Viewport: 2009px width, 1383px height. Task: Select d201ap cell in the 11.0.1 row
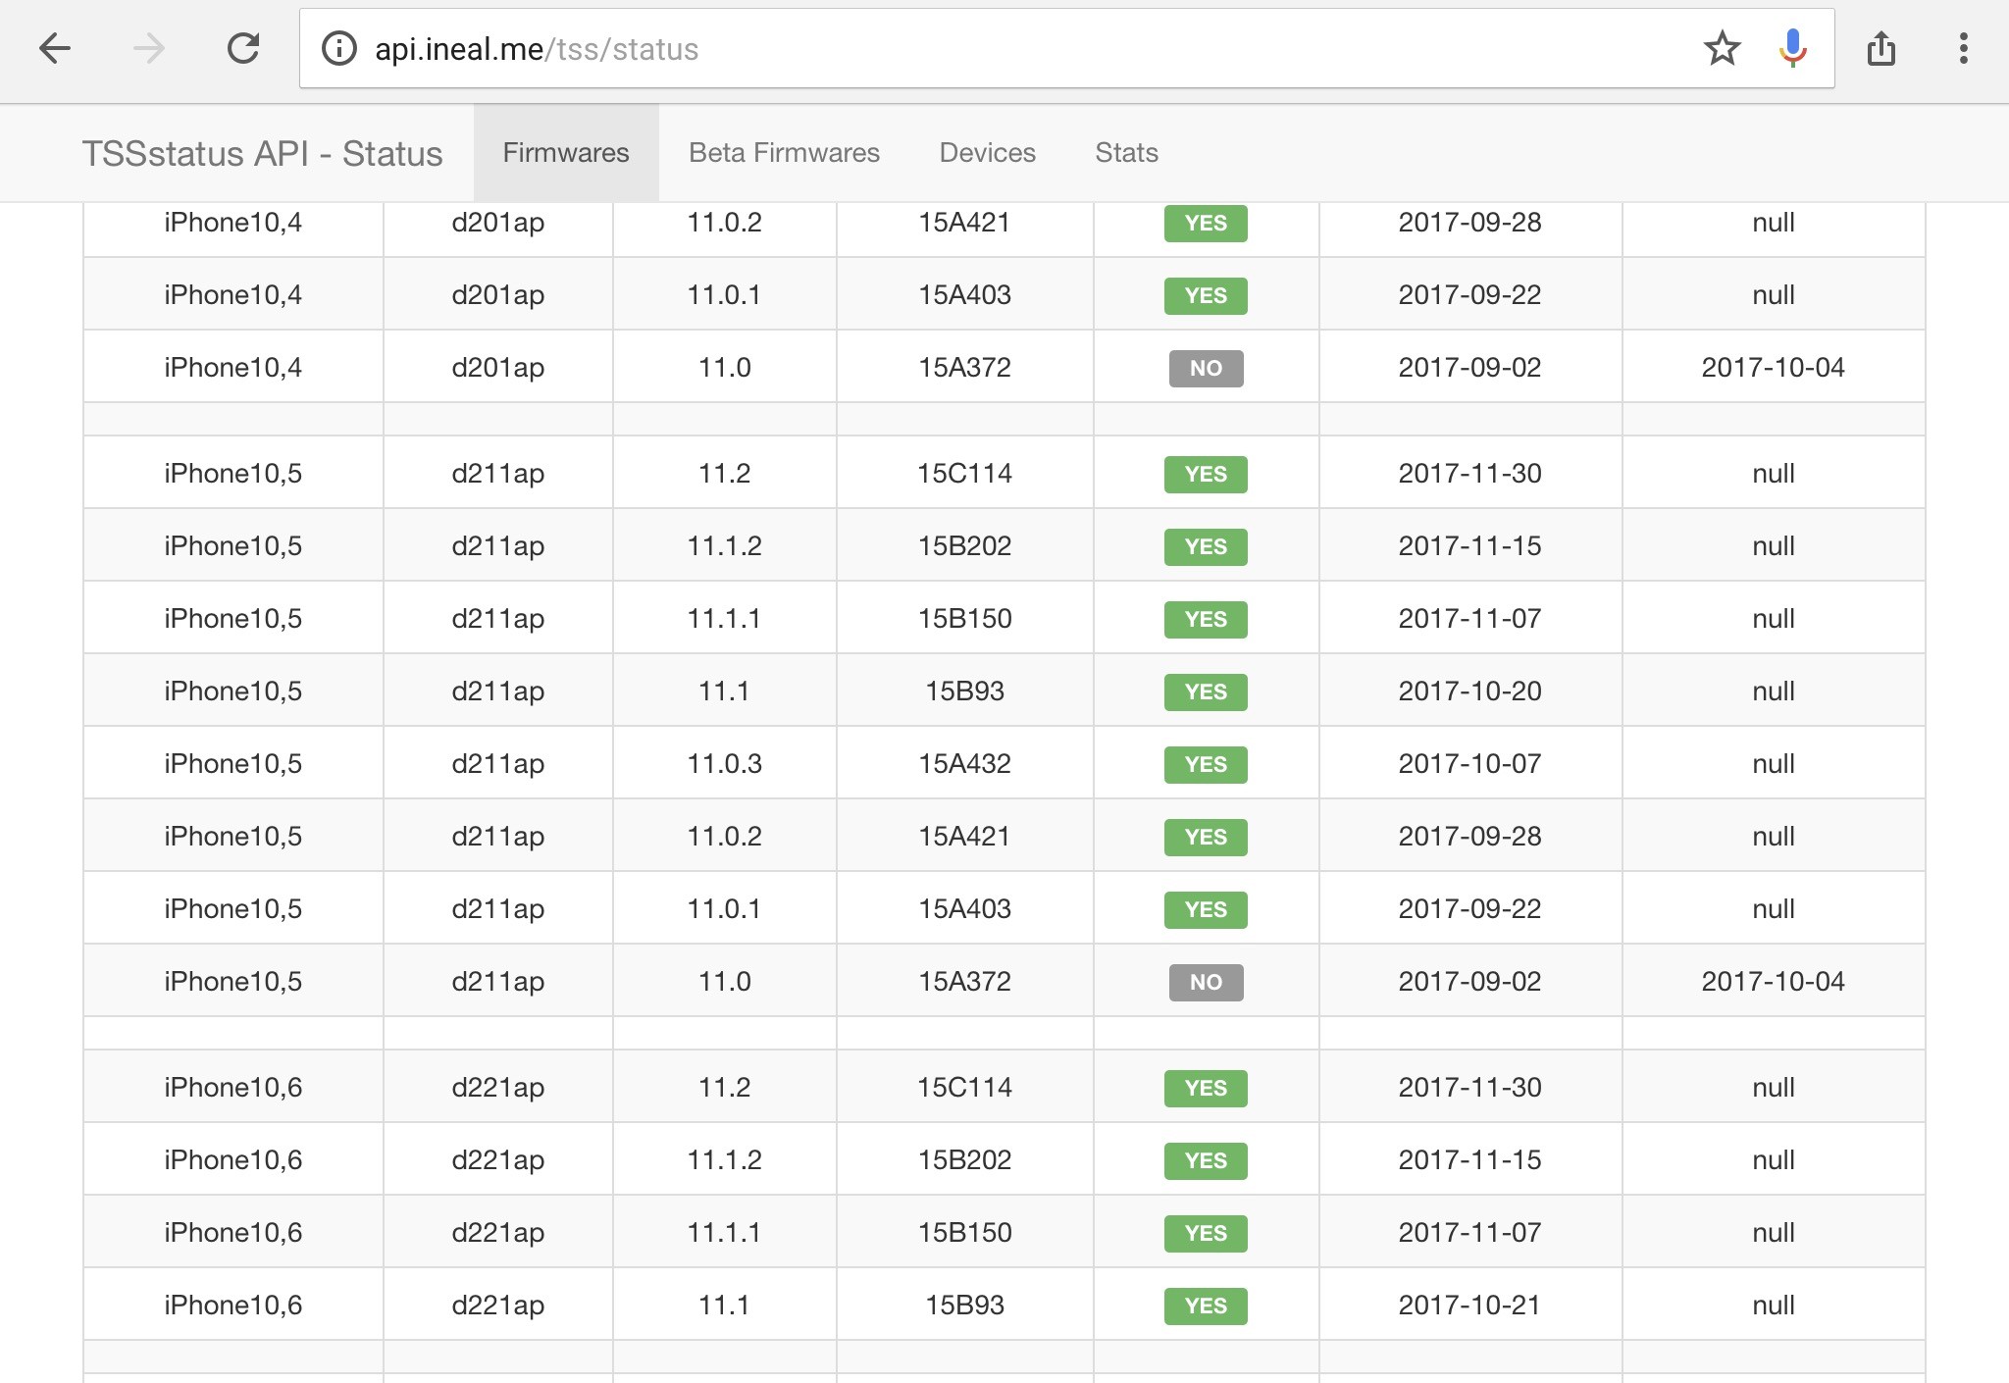497,295
